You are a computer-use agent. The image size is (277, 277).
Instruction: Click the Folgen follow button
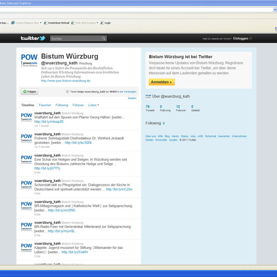(x=30, y=92)
